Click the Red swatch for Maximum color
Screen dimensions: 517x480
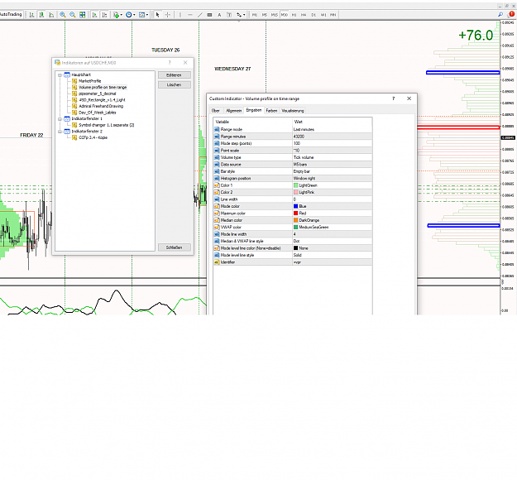point(296,214)
